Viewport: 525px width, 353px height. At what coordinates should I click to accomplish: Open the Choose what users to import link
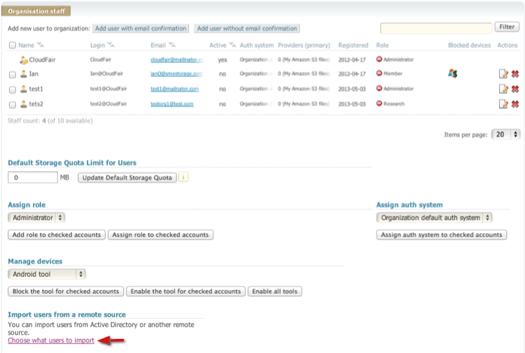tap(50, 340)
